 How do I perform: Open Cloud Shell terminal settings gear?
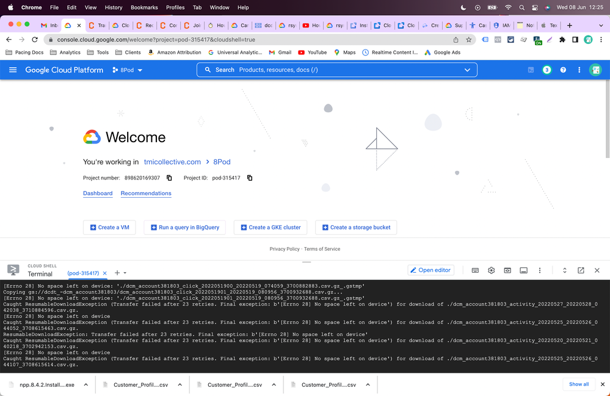click(x=492, y=270)
